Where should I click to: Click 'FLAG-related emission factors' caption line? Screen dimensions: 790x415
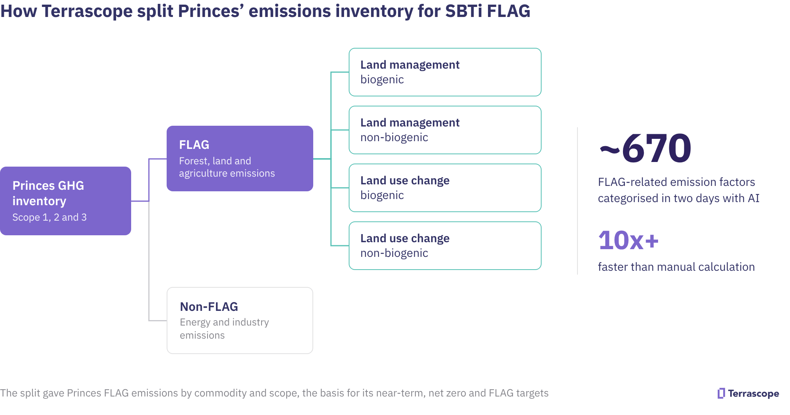(676, 182)
